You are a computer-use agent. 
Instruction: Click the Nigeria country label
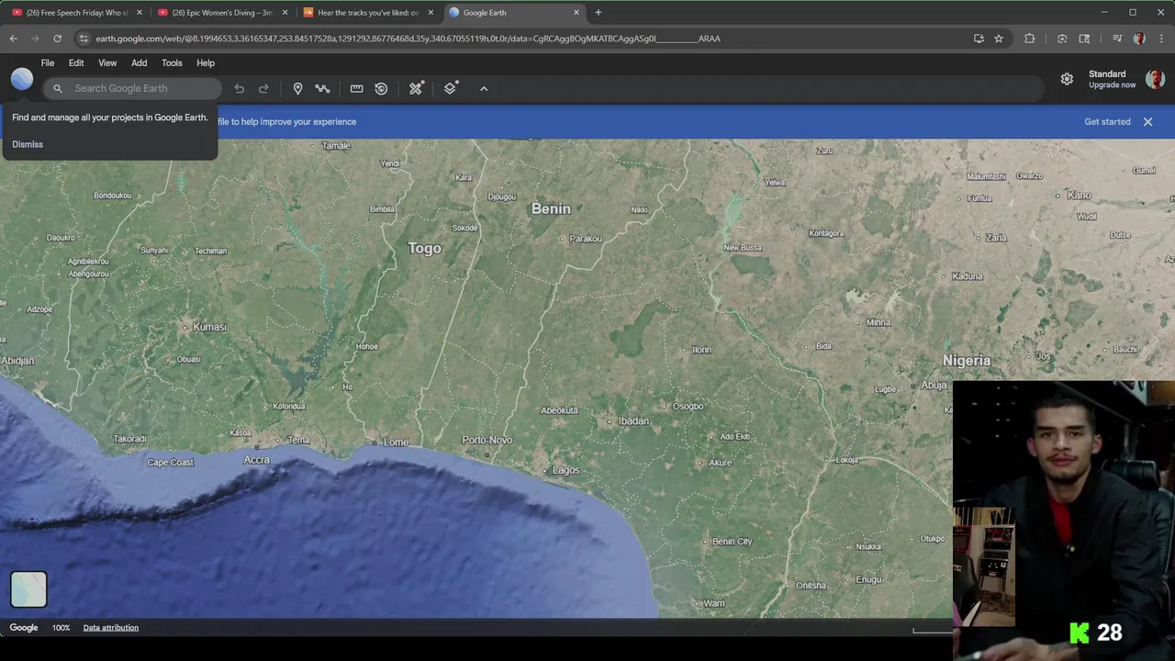967,361
